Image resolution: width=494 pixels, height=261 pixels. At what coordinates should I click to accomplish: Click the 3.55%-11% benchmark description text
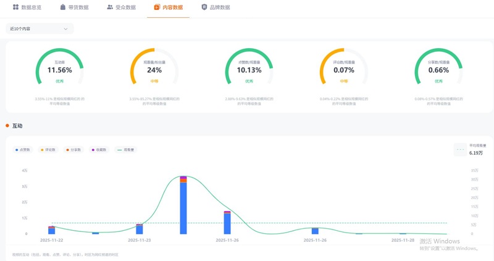click(59, 101)
